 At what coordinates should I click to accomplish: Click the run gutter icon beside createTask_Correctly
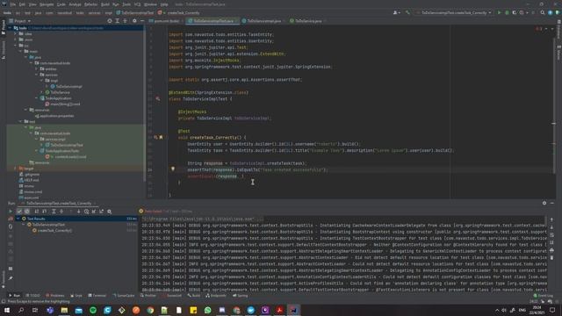[155, 137]
